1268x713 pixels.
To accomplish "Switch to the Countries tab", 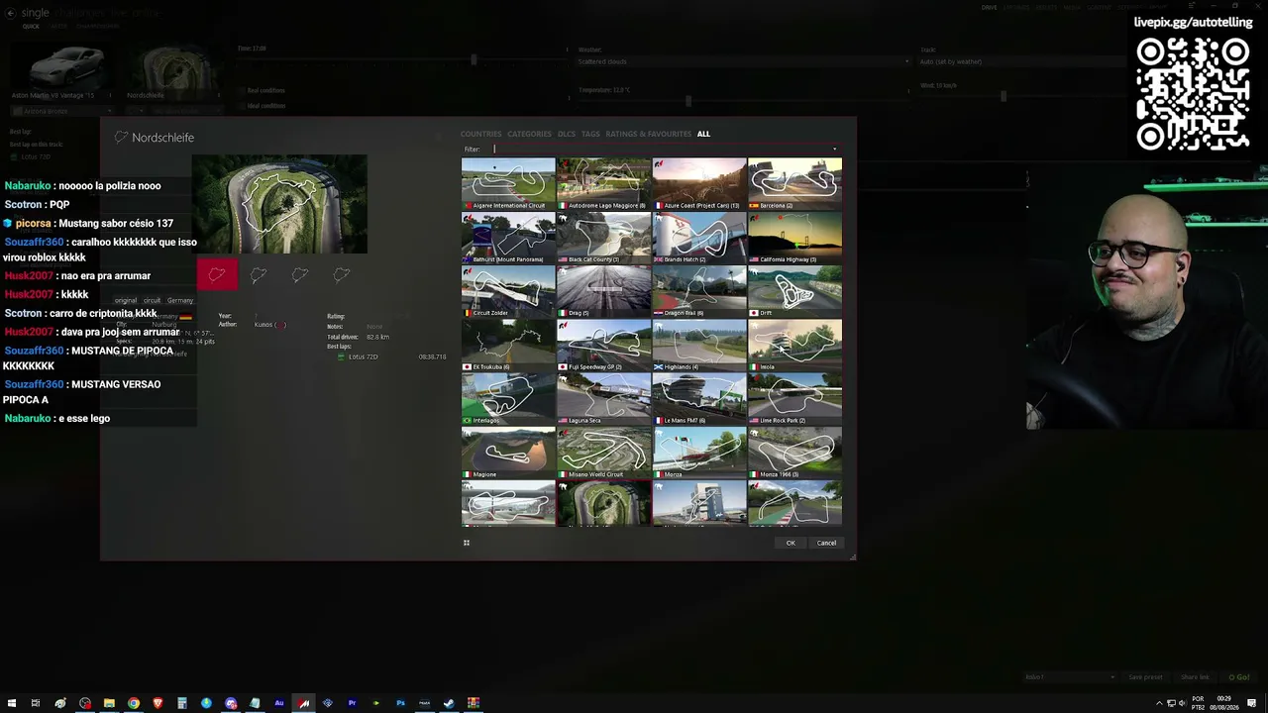I will pyautogui.click(x=481, y=134).
